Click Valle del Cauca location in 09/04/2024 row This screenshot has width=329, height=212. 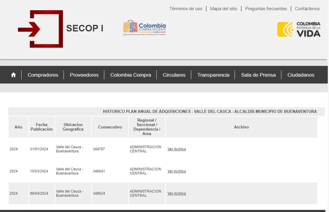(x=70, y=193)
